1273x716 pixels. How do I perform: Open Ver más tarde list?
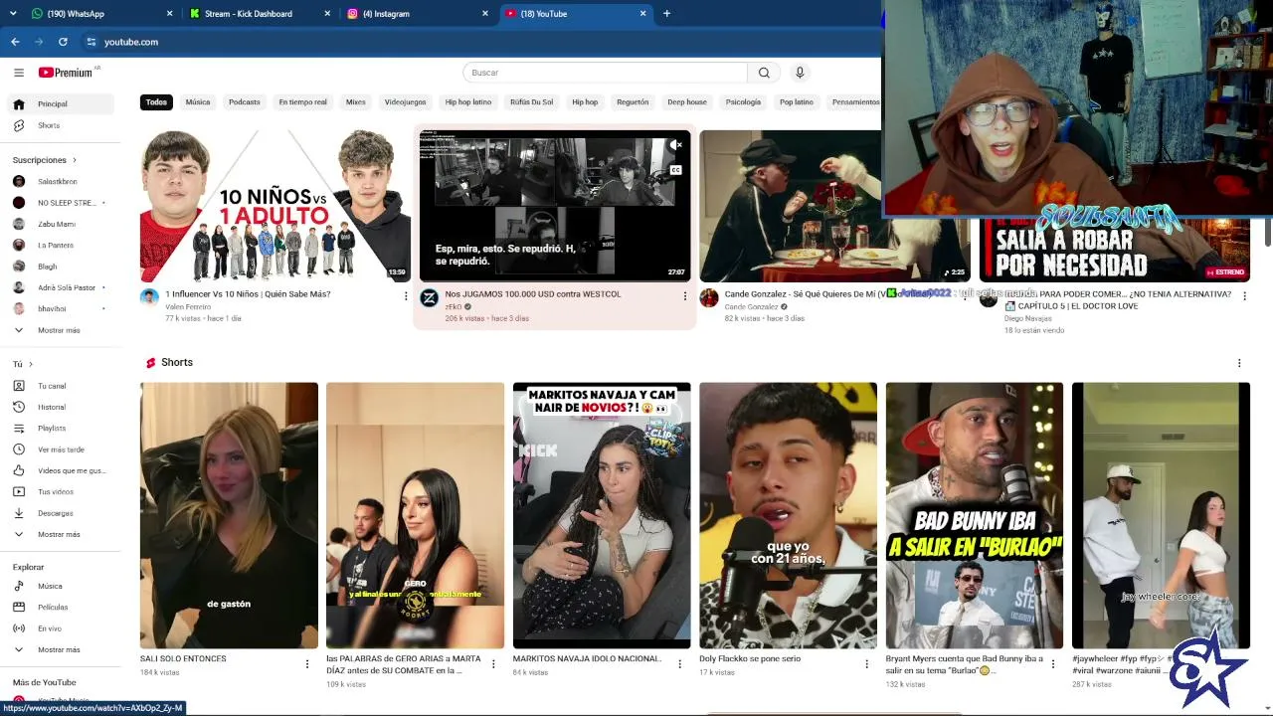(61, 449)
